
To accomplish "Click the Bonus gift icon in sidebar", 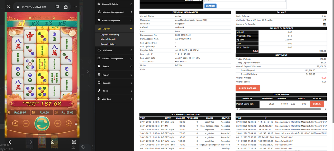I will click(x=99, y=66).
